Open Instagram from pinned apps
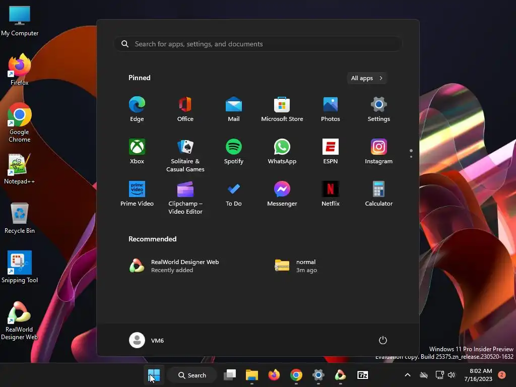This screenshot has width=516, height=387. 379,152
